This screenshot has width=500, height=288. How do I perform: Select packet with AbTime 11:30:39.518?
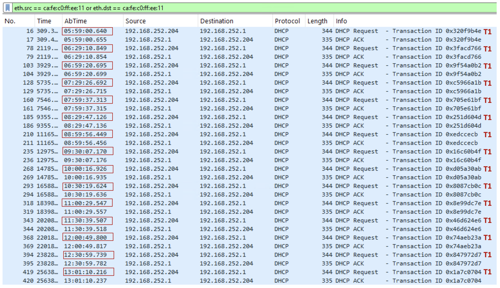[249, 229]
